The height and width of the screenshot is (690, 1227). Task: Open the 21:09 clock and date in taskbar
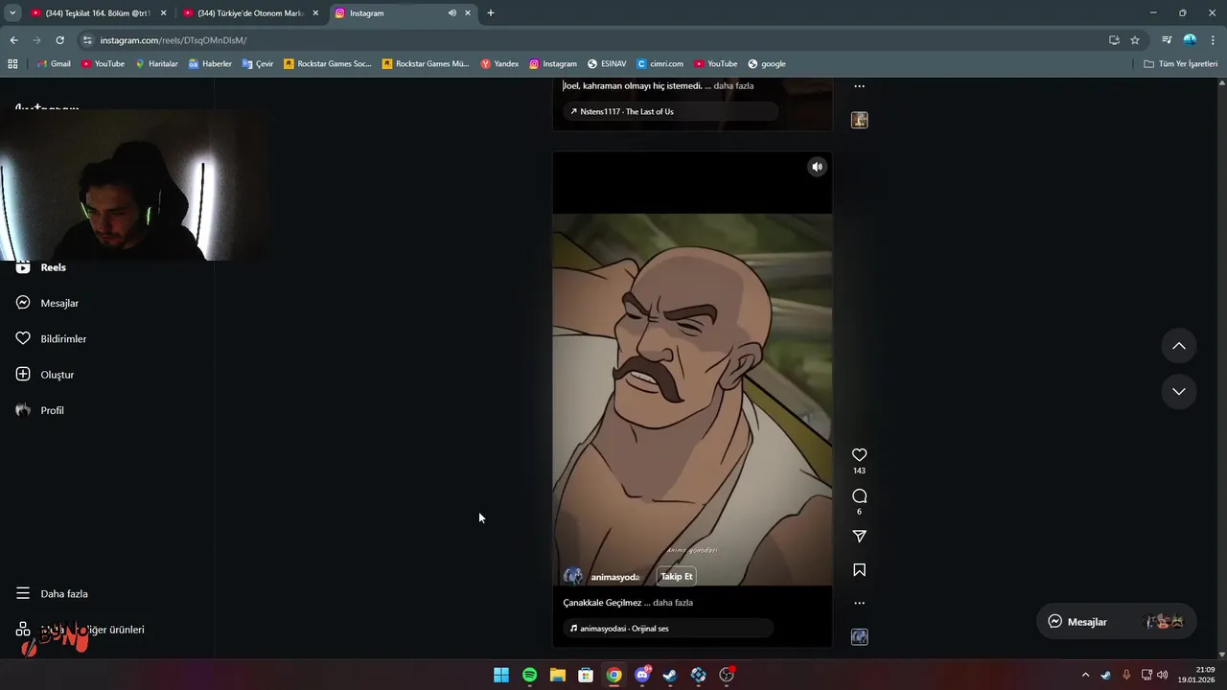pos(1197,675)
